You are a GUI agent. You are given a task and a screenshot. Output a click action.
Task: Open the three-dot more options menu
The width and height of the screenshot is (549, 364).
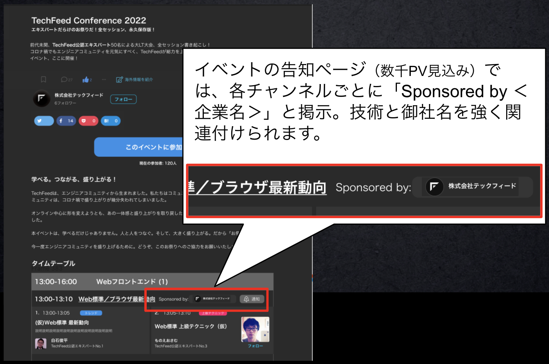point(104,79)
